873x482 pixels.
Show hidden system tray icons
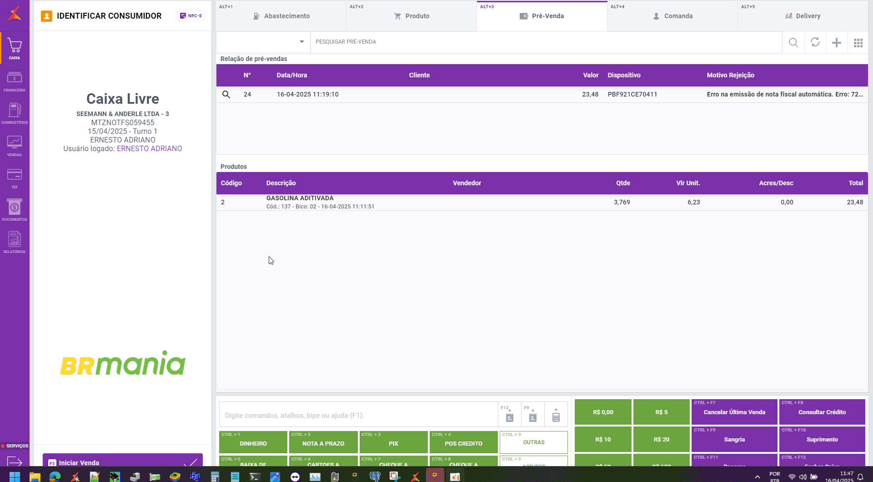758,477
